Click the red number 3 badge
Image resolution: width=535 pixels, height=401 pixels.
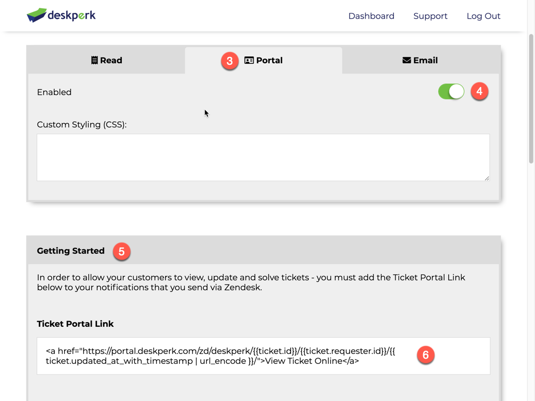[229, 61]
